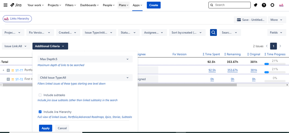This screenshot has width=289, height=133.
Task: Open the app switcher grid icon
Action: click(x=5, y=5)
